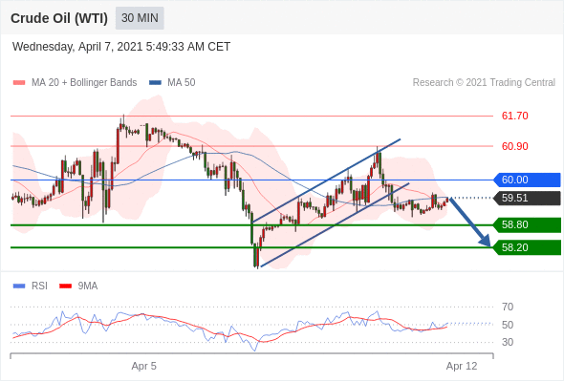This screenshot has width=564, height=382.
Task: Click the red 9MA legend swatch
Action: coord(65,286)
